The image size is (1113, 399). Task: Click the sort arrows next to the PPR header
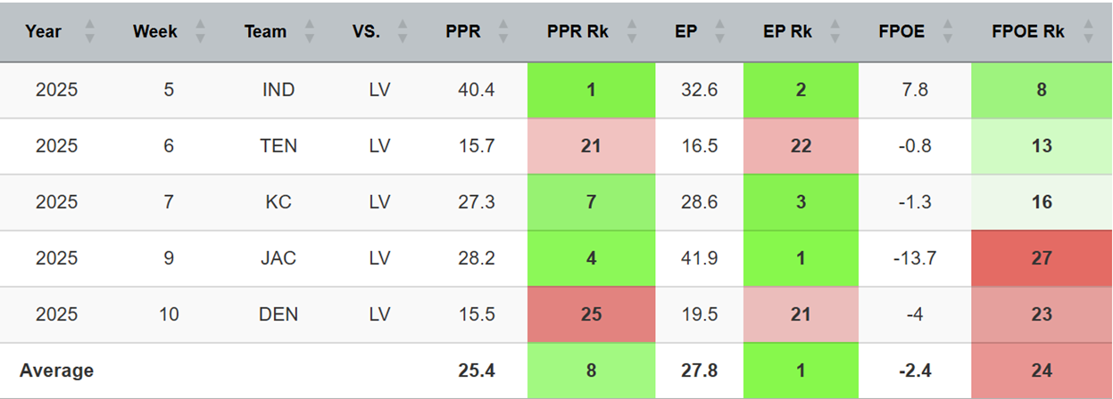point(503,32)
